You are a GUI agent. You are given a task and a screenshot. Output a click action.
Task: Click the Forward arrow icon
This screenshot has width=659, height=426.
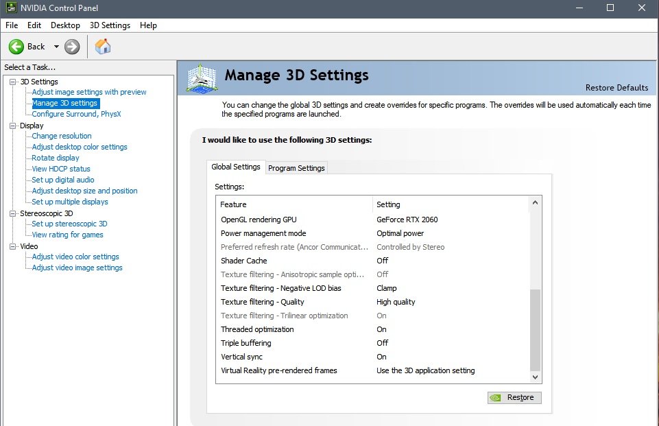point(72,47)
